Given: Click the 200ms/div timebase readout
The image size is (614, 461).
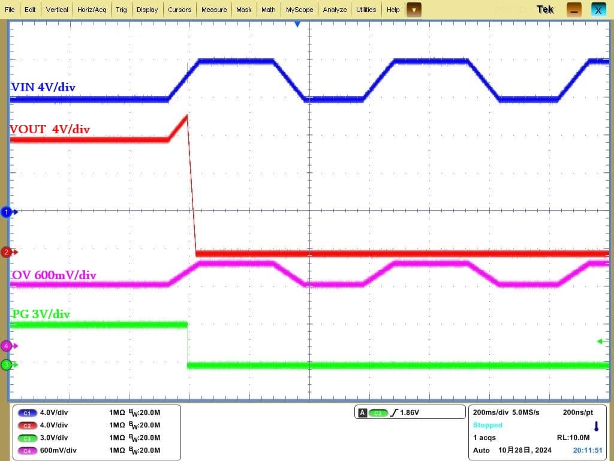Looking at the screenshot, I should (x=489, y=413).
